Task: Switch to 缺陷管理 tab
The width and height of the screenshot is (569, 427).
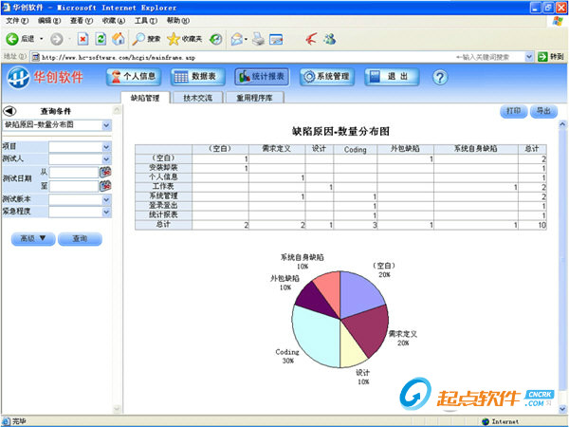Action: point(145,98)
